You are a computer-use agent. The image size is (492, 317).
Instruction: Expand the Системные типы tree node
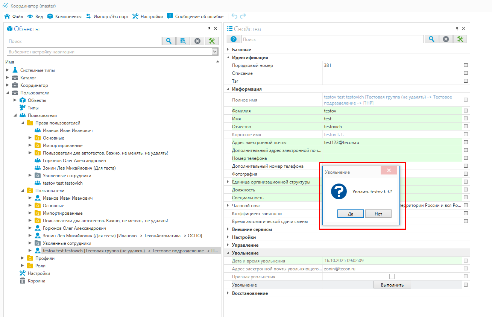point(8,70)
